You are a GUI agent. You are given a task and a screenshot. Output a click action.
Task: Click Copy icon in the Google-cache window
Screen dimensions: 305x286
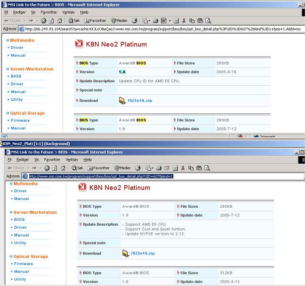[x=192, y=21]
